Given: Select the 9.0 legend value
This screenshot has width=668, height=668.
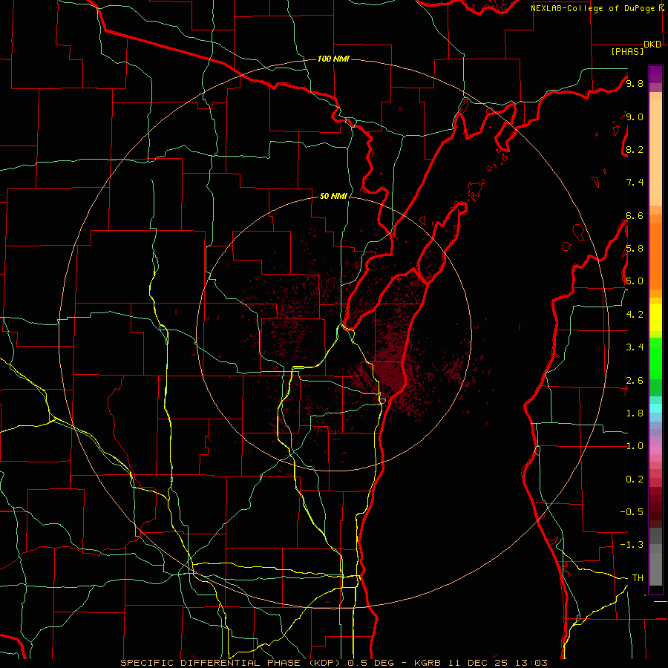Looking at the screenshot, I should [635, 117].
